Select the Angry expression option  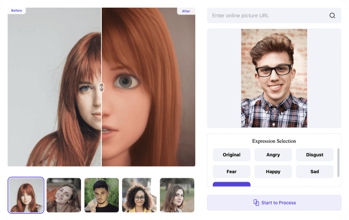pos(273,155)
